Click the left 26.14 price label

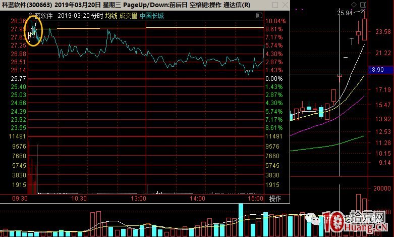coord(18,70)
